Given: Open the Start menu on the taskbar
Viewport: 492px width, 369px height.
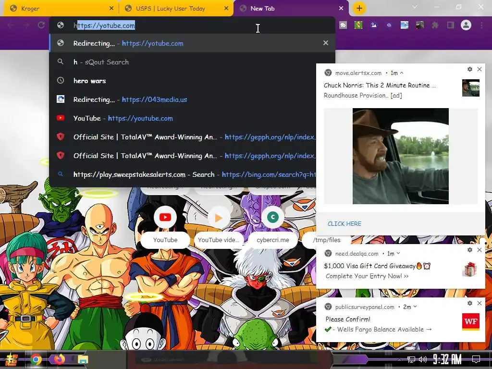Looking at the screenshot, I should point(12,359).
